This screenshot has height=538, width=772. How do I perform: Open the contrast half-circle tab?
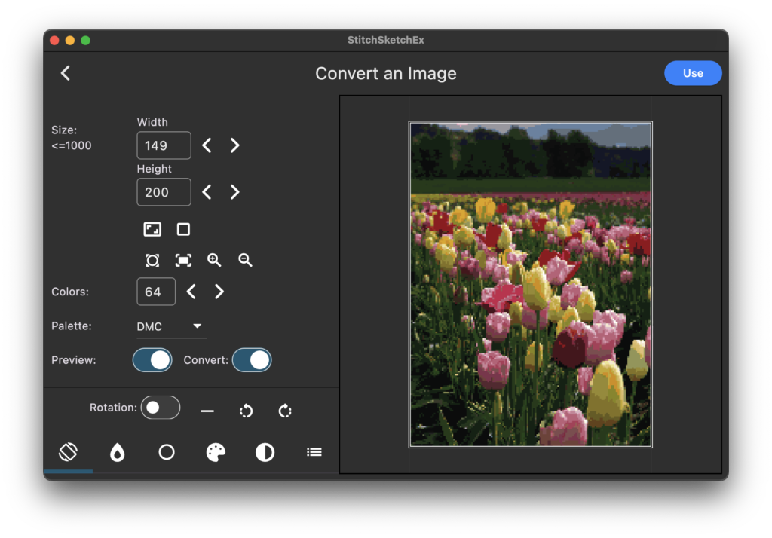click(265, 452)
